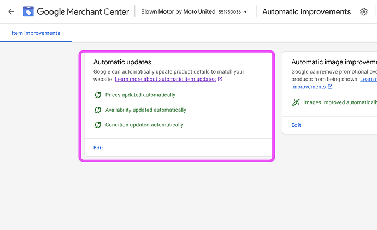Click external-link icon after image improvements link
377x230 pixels.
[x=330, y=87]
